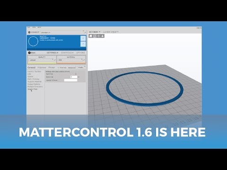Click the CONNECT printer button

(x=34, y=32)
